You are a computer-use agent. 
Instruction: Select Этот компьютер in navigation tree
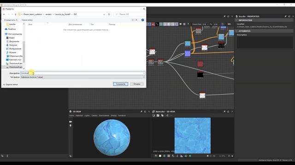[13, 34]
